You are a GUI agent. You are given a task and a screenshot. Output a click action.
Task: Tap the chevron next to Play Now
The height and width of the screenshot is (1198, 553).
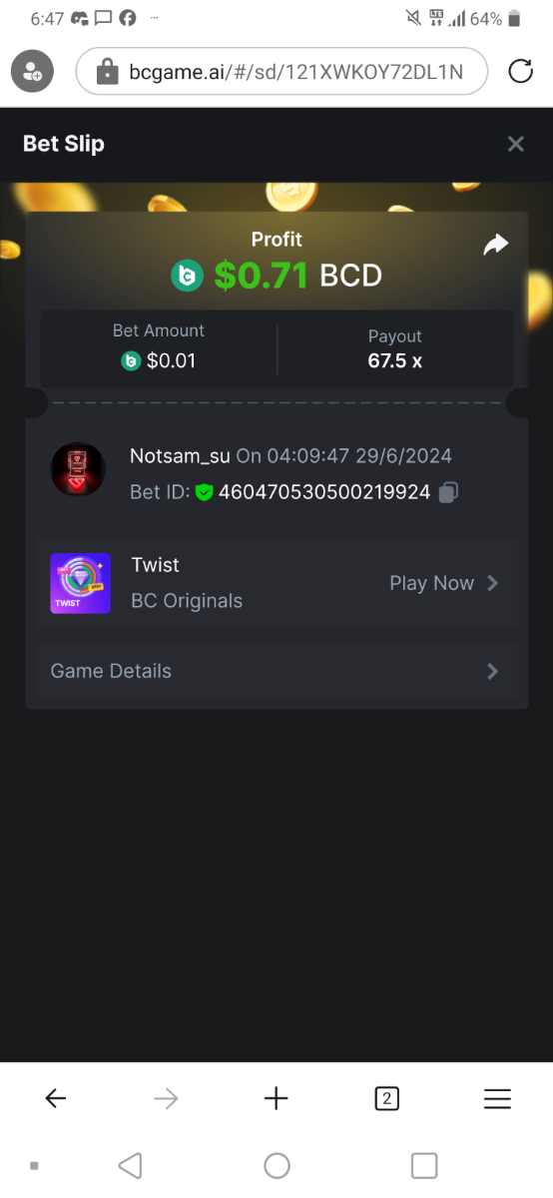492,583
